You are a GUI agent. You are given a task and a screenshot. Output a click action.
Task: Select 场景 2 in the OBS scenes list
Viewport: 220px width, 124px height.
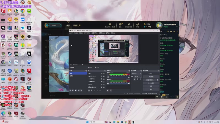[x=78, y=76]
